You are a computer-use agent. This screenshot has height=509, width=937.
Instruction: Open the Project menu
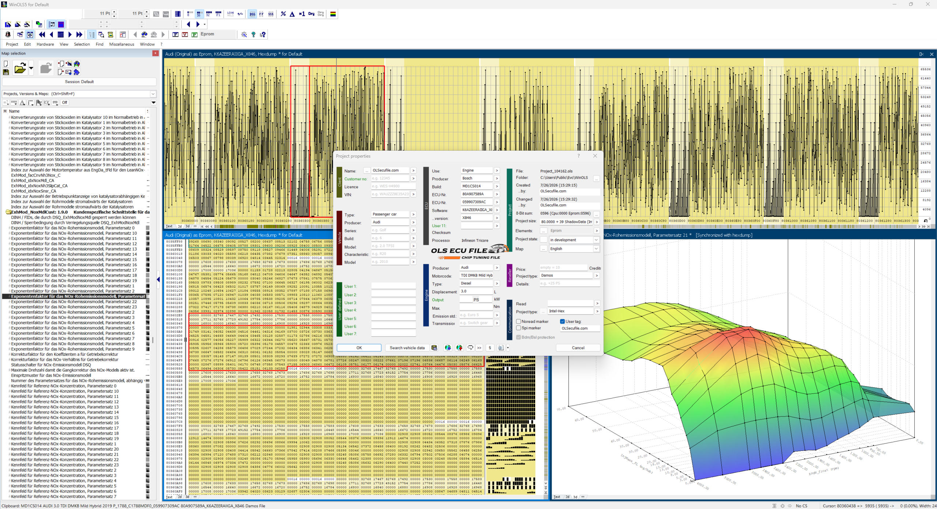point(12,44)
